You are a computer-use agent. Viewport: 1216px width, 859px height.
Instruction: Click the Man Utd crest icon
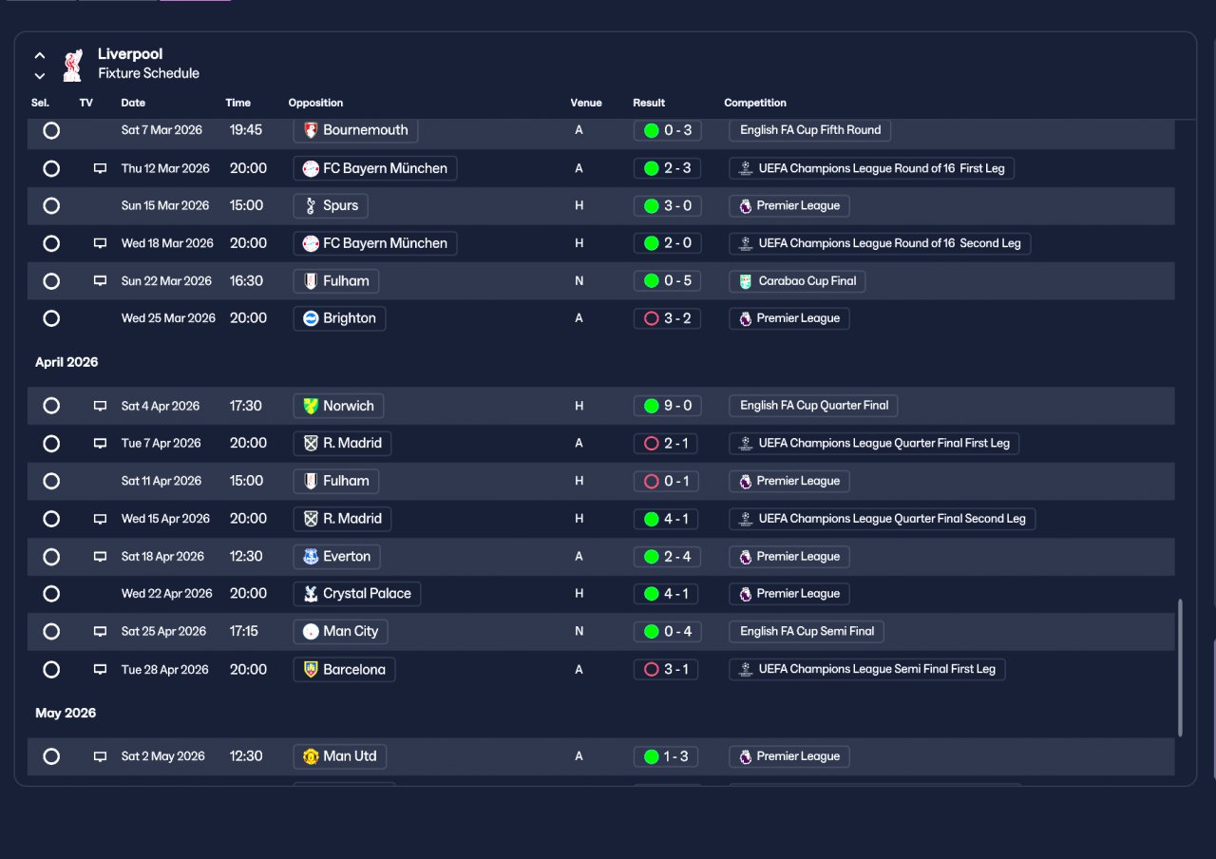pyautogui.click(x=311, y=756)
